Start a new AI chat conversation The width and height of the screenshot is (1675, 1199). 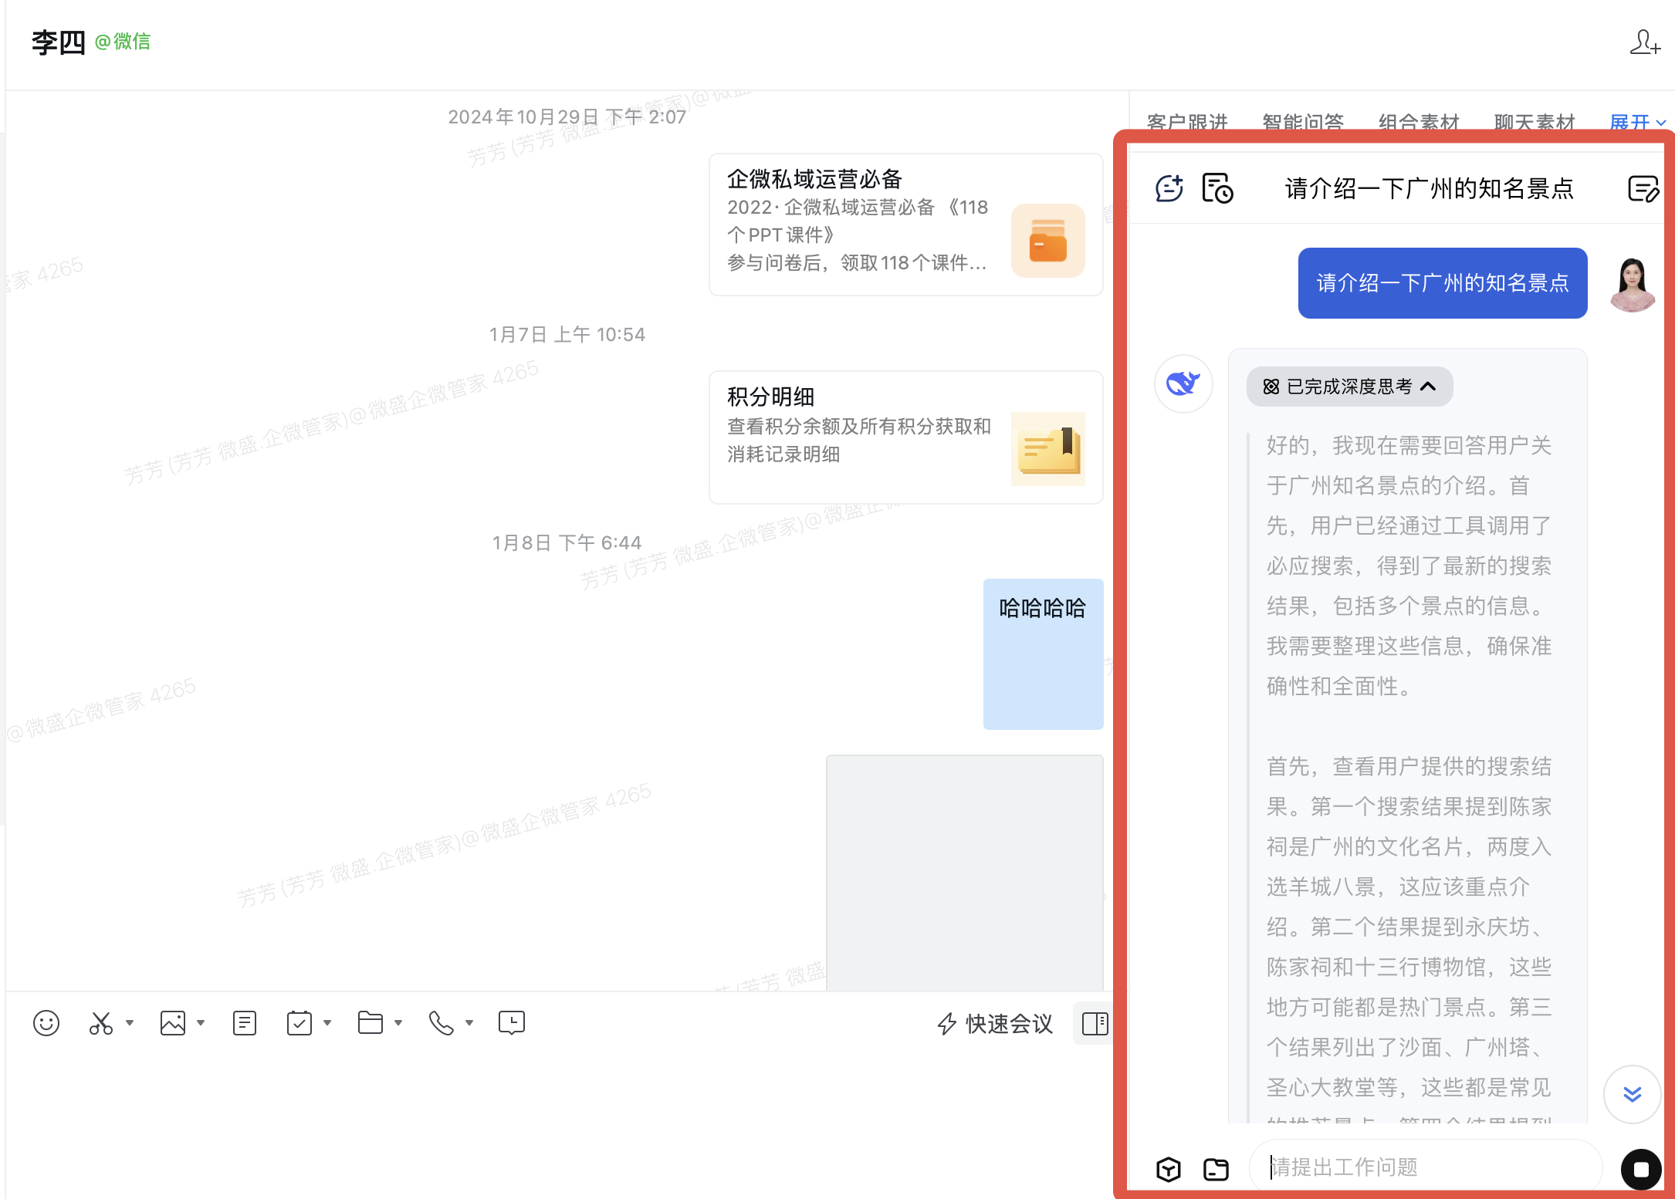(x=1169, y=188)
